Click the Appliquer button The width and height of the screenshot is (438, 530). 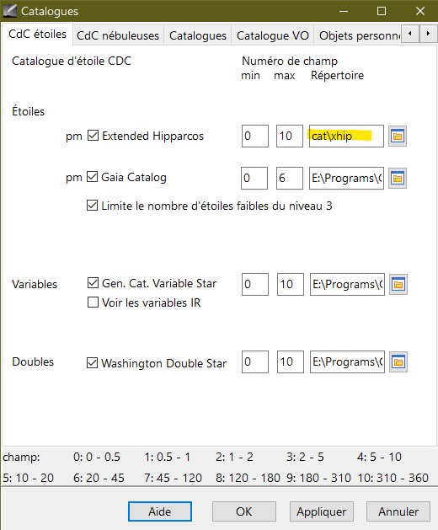click(x=322, y=511)
